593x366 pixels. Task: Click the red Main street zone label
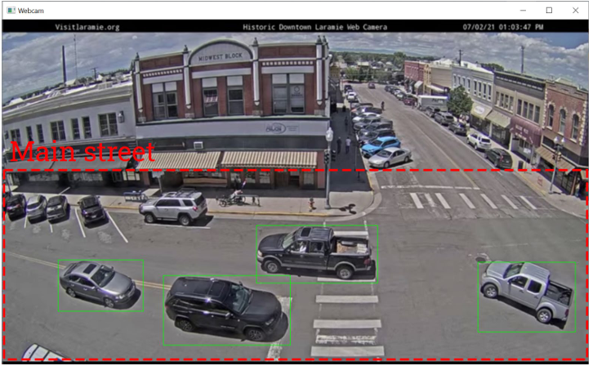[82, 152]
